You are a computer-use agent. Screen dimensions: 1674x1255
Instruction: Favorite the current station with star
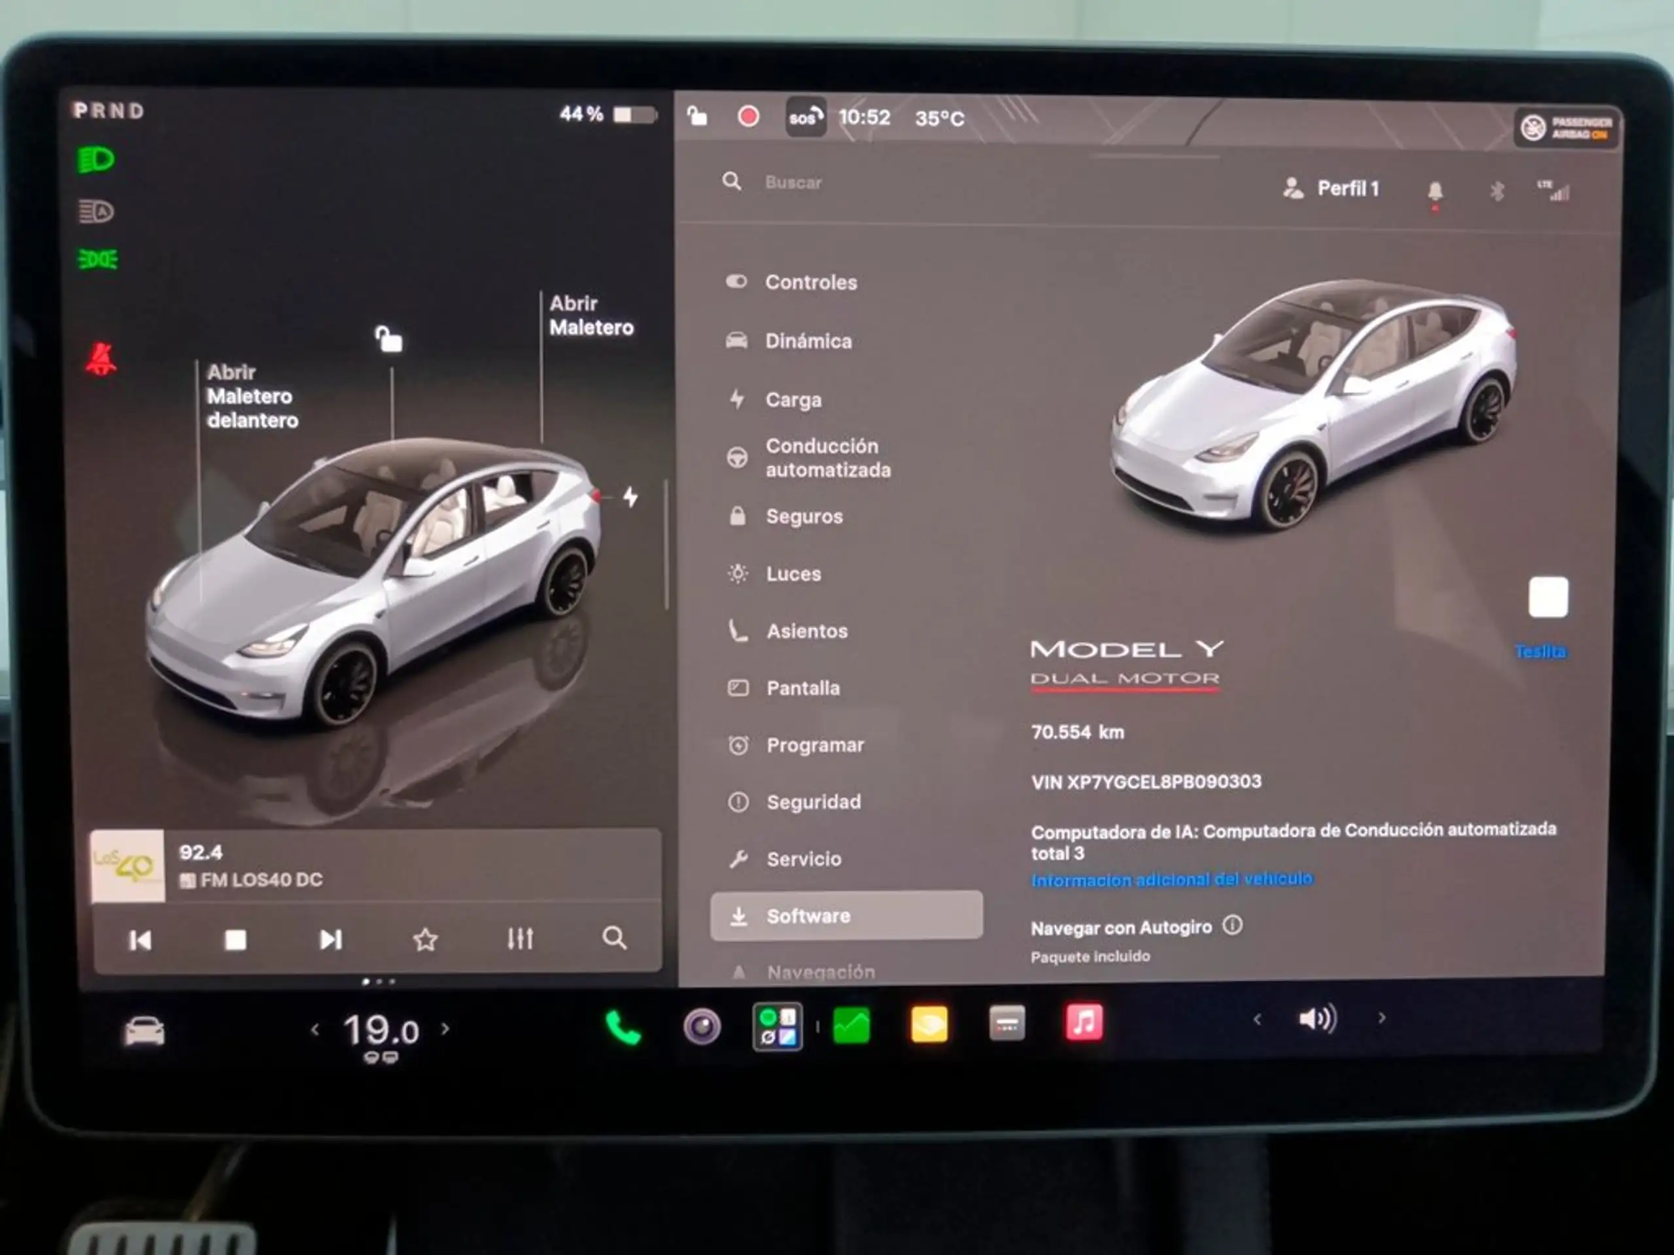(x=425, y=939)
